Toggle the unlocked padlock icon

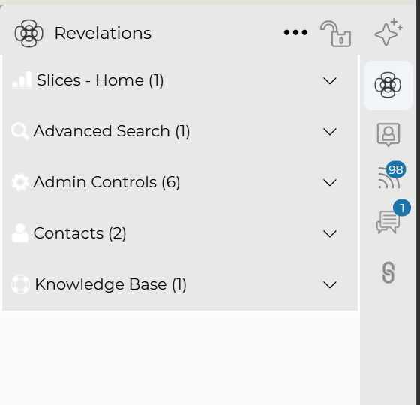click(x=336, y=34)
